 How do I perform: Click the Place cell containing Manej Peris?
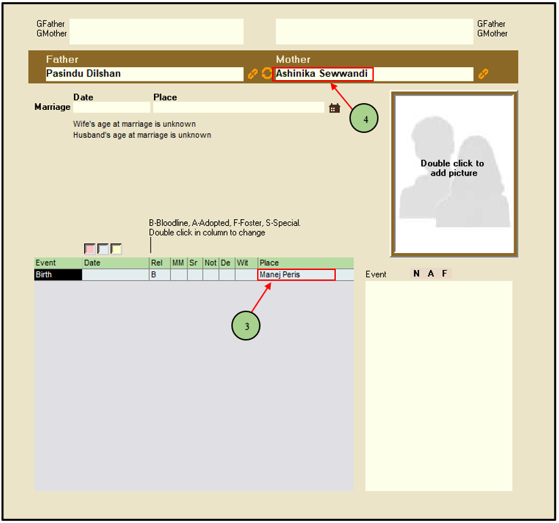296,275
